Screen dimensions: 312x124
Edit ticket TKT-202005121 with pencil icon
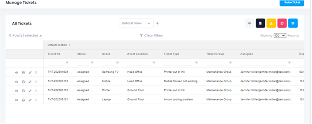[x=30, y=100]
